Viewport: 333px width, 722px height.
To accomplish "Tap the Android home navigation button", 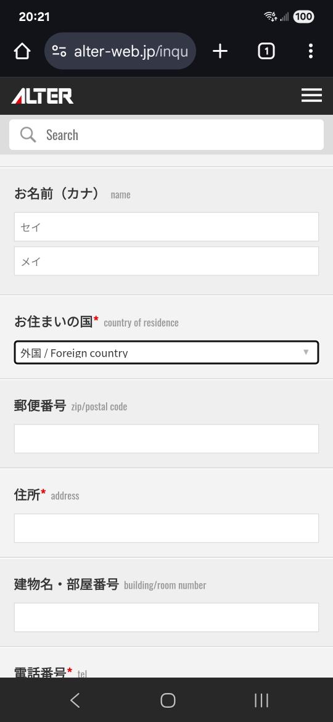I will click(168, 700).
